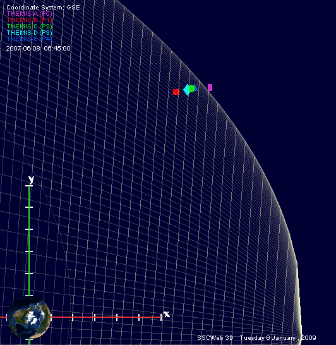Select the THEMIS-D (P3) legend label

click(30, 33)
